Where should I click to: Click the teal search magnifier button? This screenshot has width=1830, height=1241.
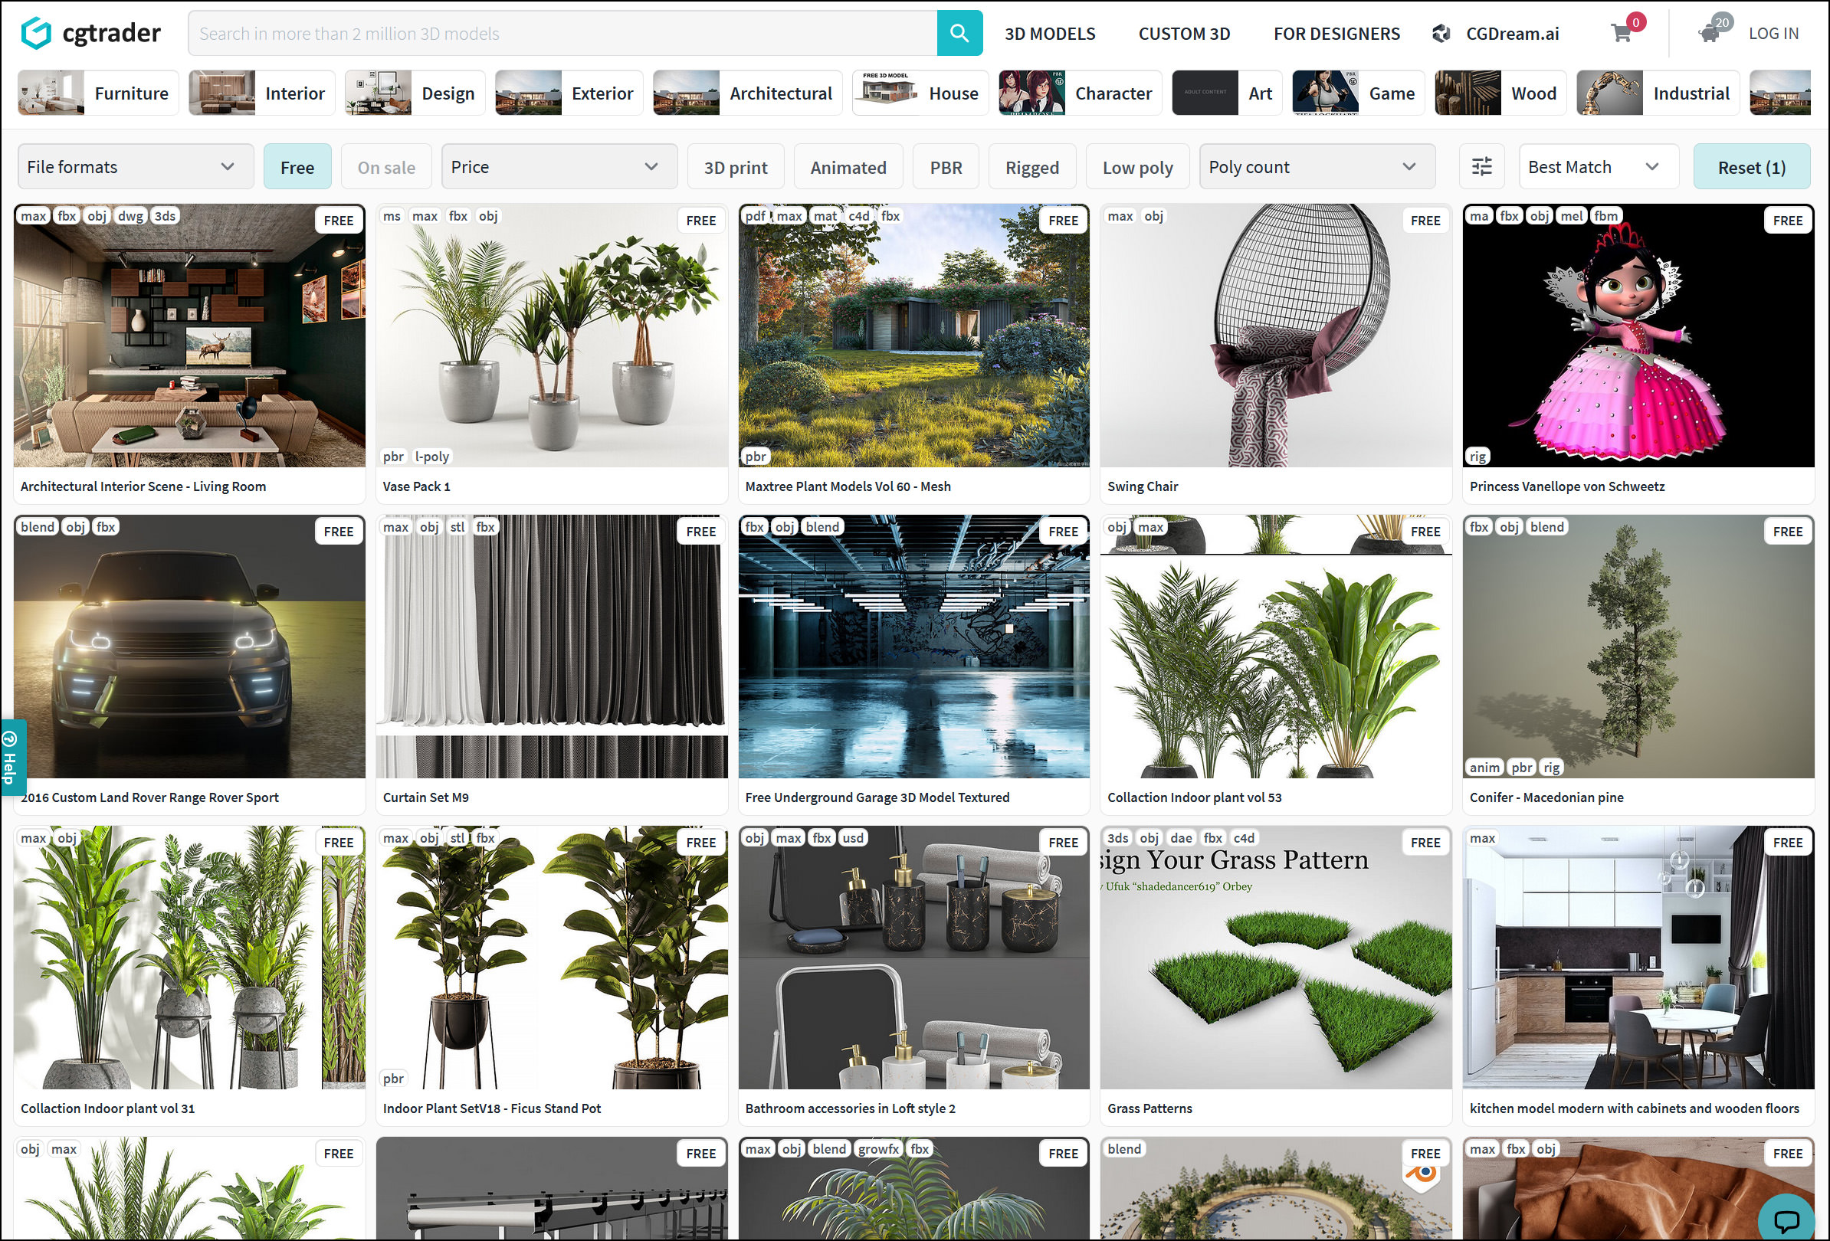959,33
